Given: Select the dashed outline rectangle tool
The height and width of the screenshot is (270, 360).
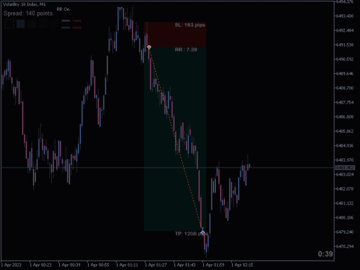Looking at the screenshot, I should click(9, 24).
